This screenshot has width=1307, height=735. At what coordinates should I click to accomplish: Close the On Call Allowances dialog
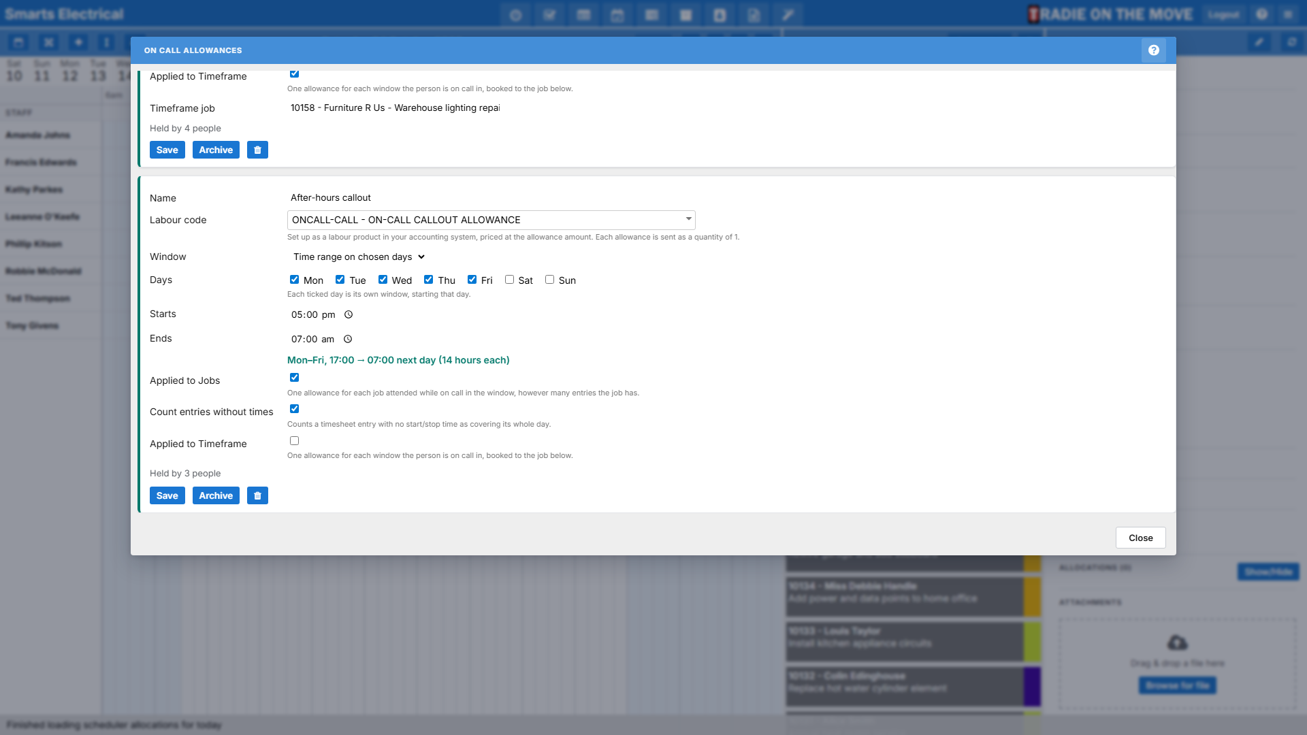(1140, 538)
